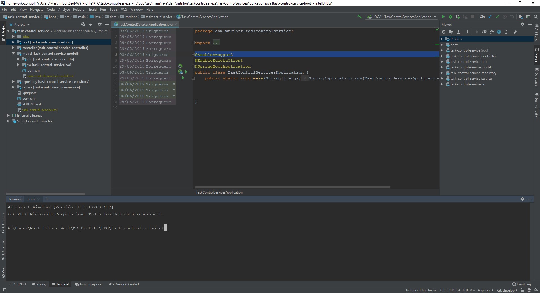Hide the Terminal tool window
This screenshot has width=540, height=293.
(530, 199)
